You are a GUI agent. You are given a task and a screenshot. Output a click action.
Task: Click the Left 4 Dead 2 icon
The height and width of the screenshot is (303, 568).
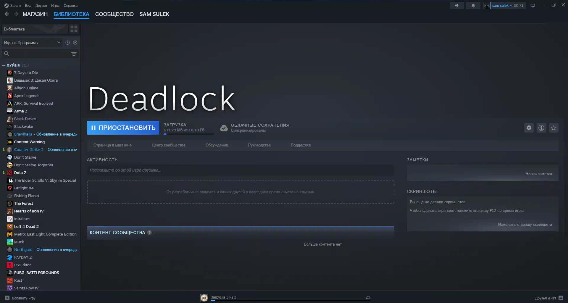point(10,226)
